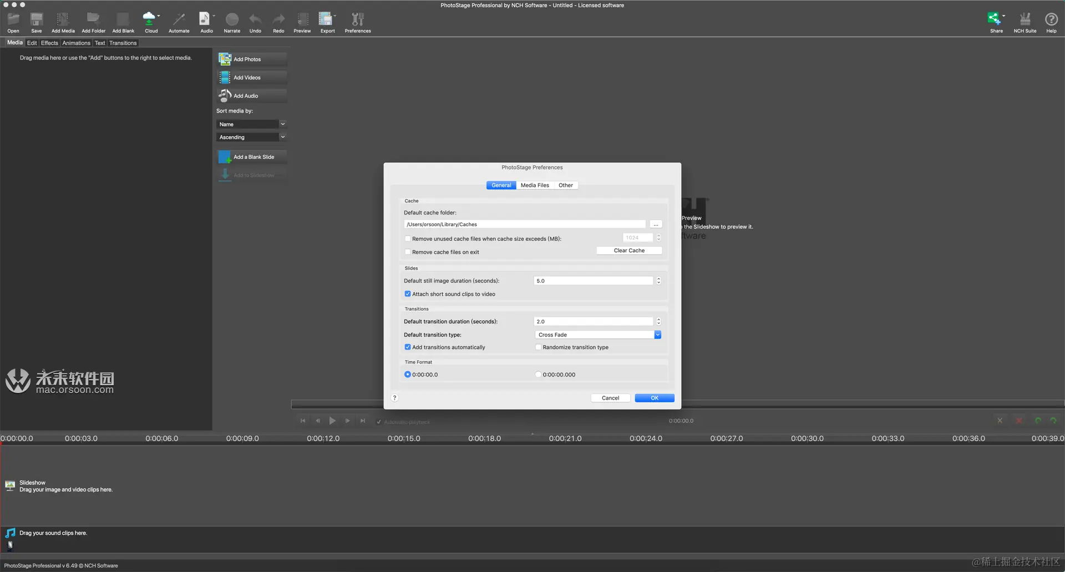Click the default cache folder path field

click(x=525, y=224)
